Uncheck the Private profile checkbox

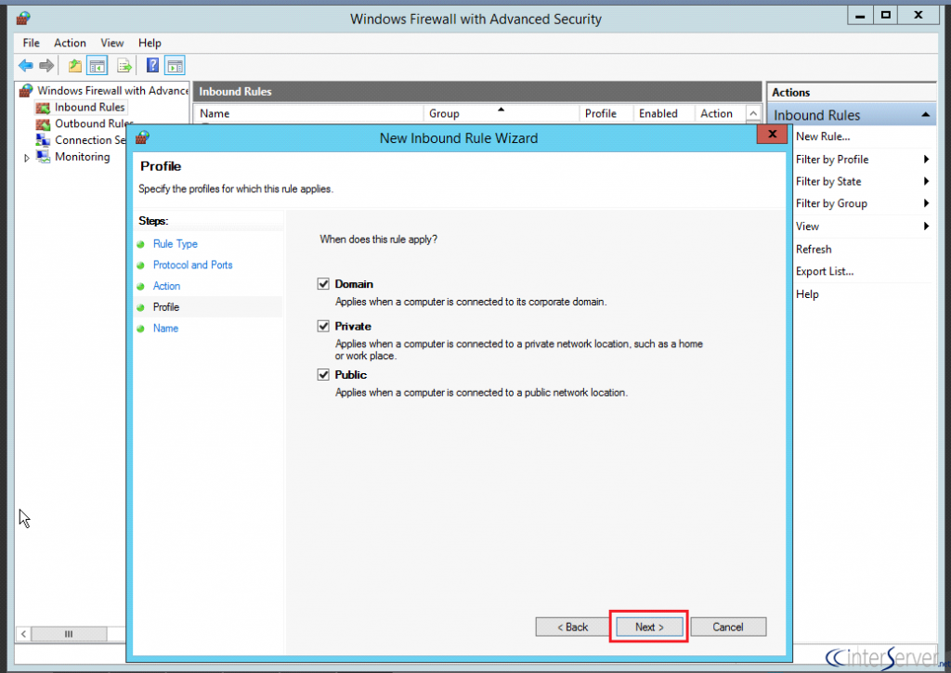point(323,326)
